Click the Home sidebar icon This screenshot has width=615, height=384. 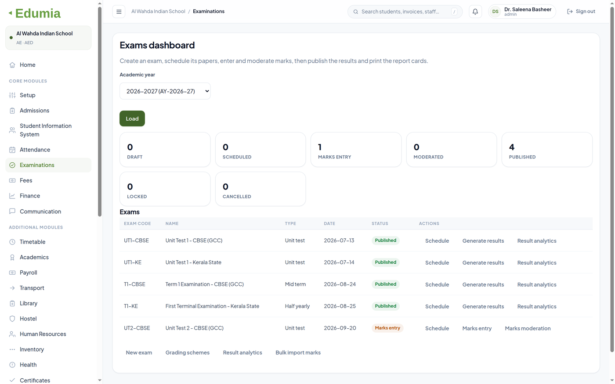click(x=12, y=65)
